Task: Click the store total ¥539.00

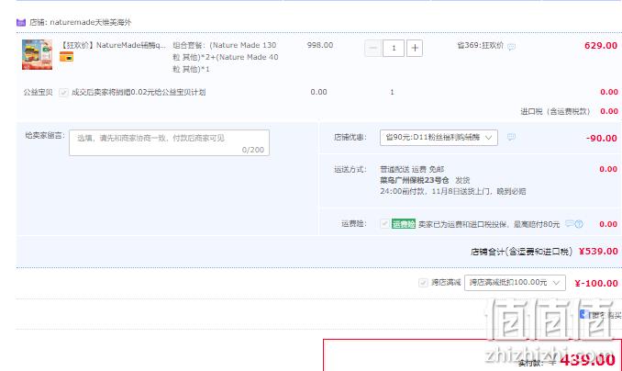Action: click(598, 252)
